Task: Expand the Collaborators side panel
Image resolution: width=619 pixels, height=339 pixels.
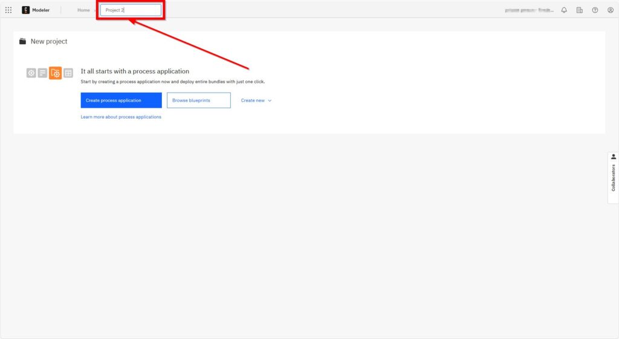Action: pos(613,178)
